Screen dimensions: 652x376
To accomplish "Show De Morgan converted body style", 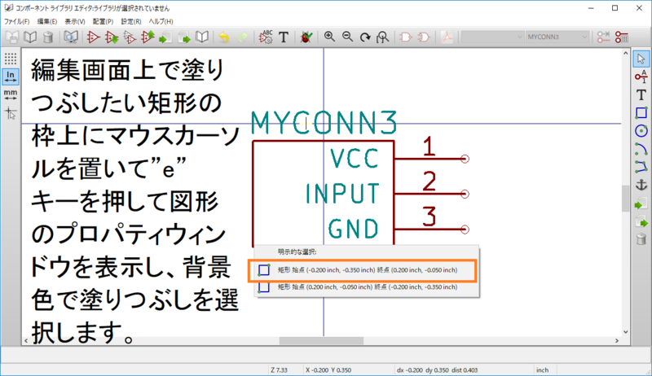I will click(424, 37).
